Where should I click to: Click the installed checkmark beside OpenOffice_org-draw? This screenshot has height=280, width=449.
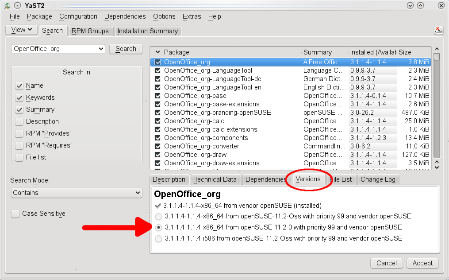[157, 155]
